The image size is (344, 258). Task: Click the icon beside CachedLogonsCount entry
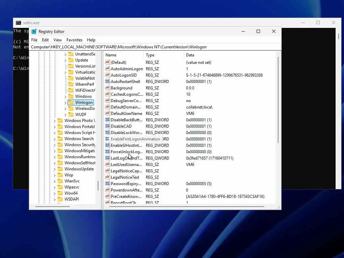pos(107,94)
